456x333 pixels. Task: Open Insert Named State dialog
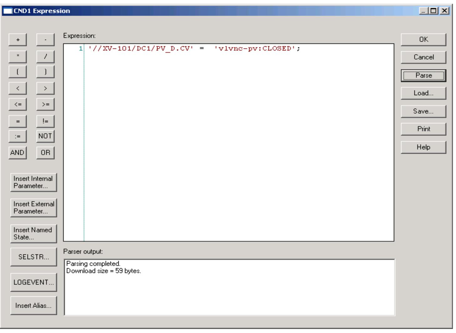(33, 233)
